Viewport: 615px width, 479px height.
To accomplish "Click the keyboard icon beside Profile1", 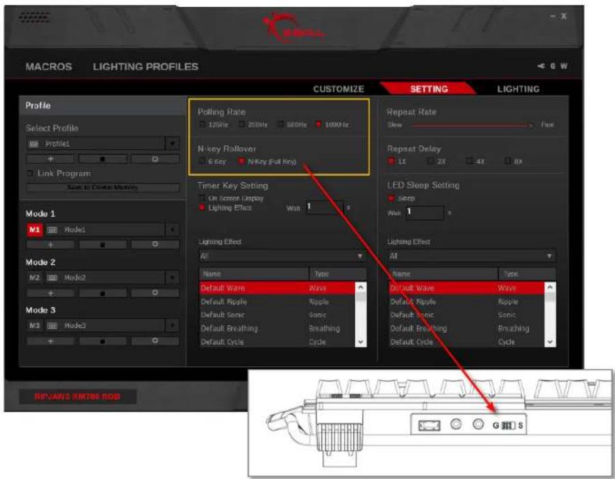I will [x=33, y=144].
